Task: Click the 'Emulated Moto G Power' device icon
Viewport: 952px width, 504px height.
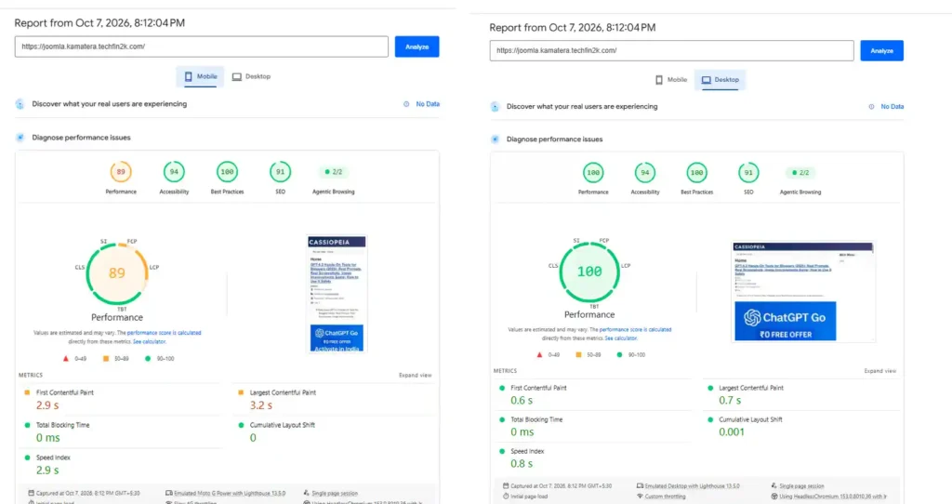Action: tap(169, 493)
